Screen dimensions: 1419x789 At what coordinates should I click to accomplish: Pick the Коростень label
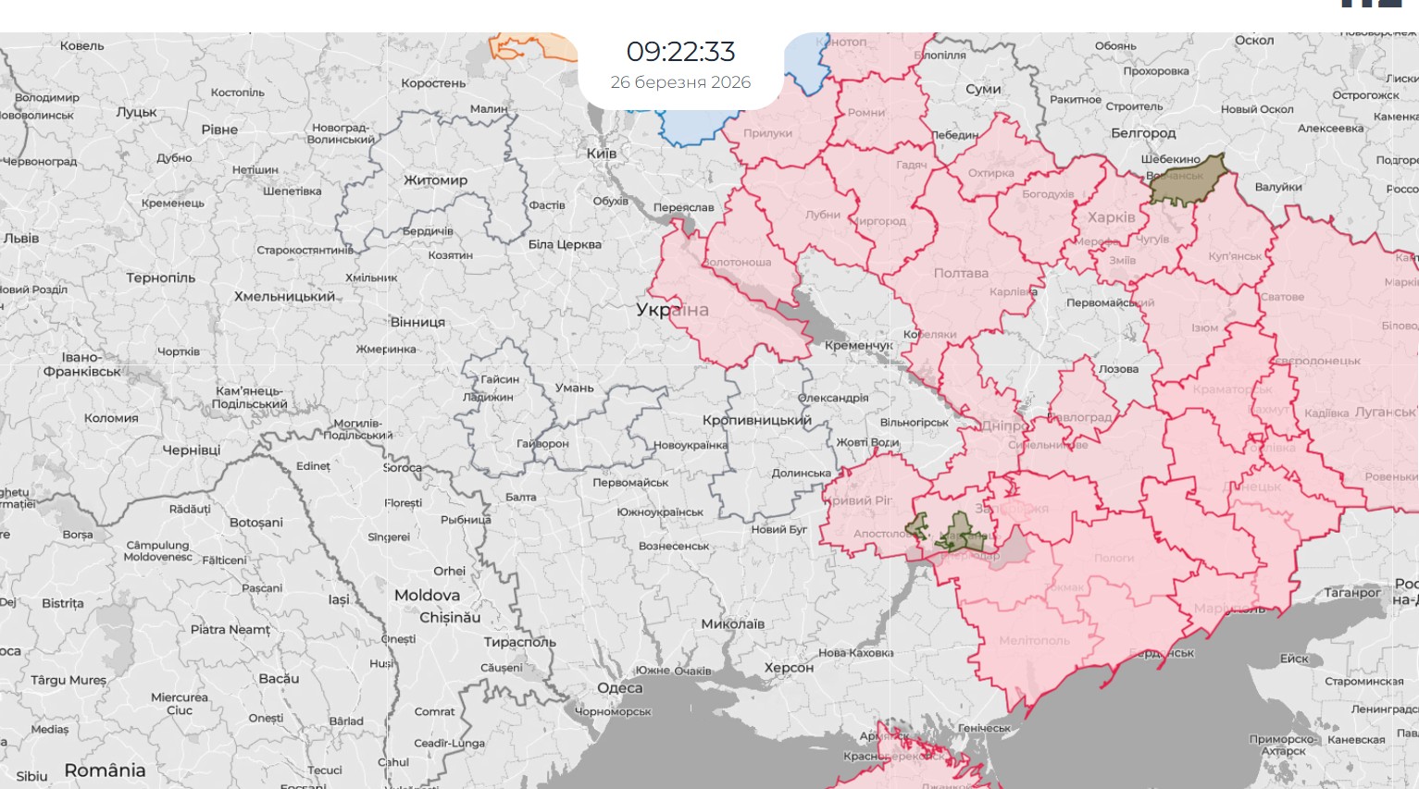(x=433, y=83)
